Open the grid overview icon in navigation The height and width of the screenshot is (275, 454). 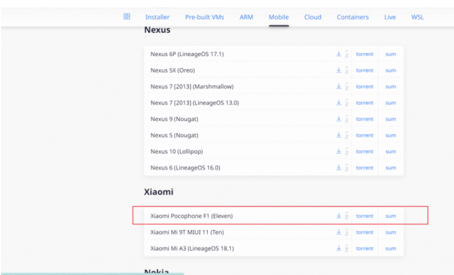pos(127,17)
